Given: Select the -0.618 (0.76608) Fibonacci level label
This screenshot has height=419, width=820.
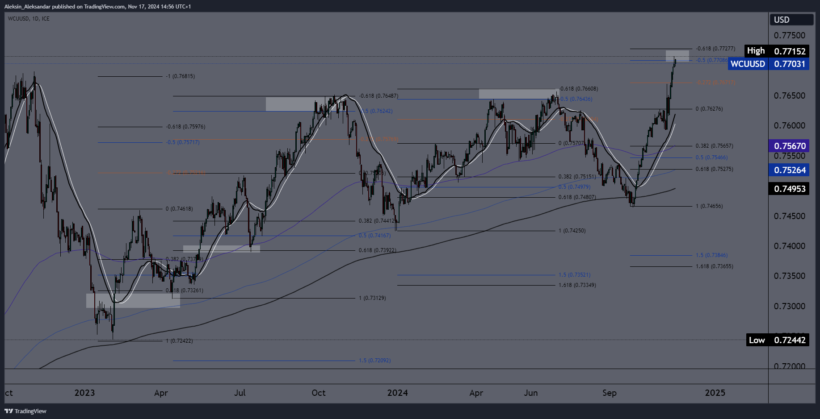Looking at the screenshot, I should coord(579,89).
